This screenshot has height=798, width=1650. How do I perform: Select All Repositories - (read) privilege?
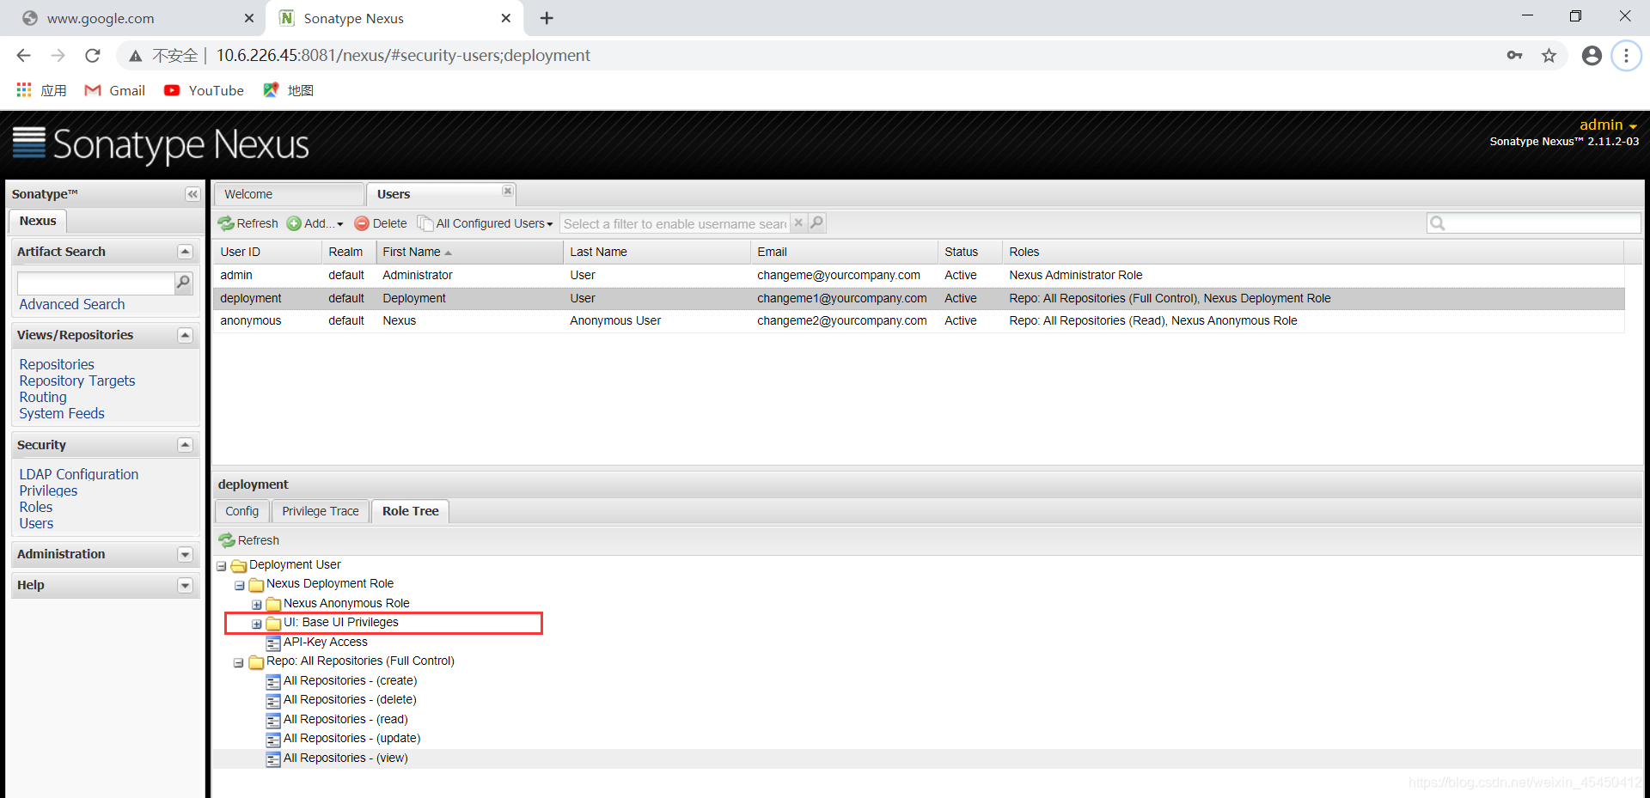pos(345,719)
